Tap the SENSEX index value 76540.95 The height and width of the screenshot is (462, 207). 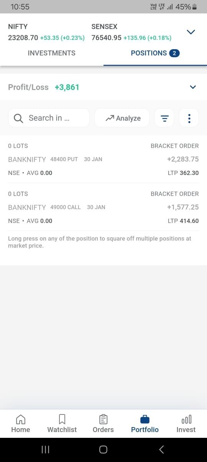pos(107,38)
